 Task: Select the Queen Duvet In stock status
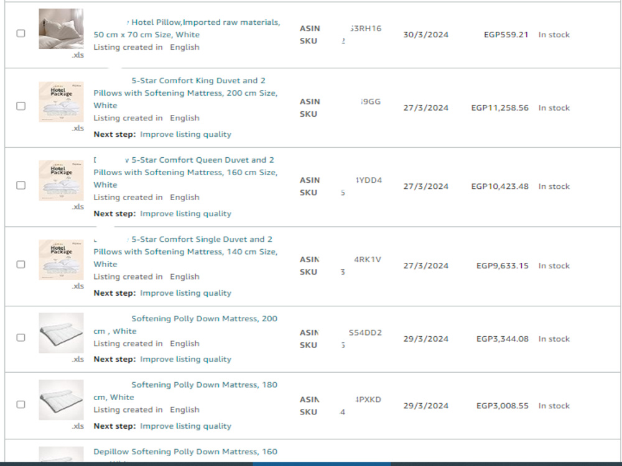[554, 186]
